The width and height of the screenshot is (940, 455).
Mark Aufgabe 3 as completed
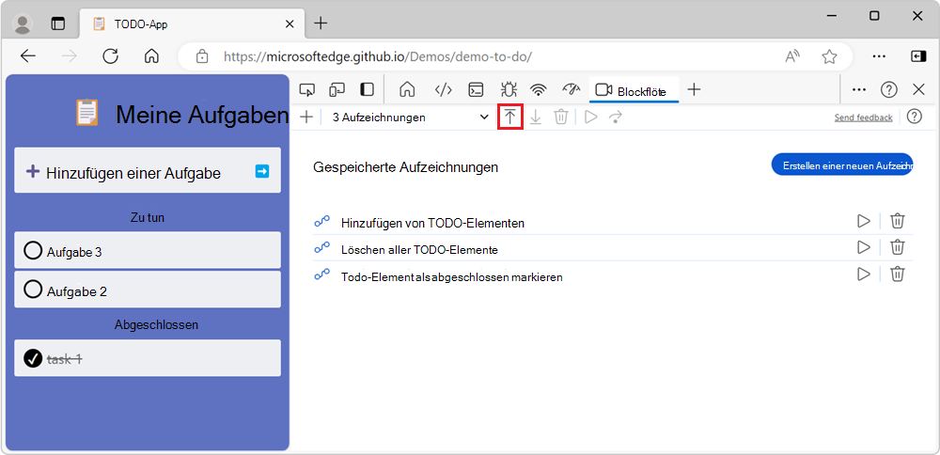[x=33, y=251]
